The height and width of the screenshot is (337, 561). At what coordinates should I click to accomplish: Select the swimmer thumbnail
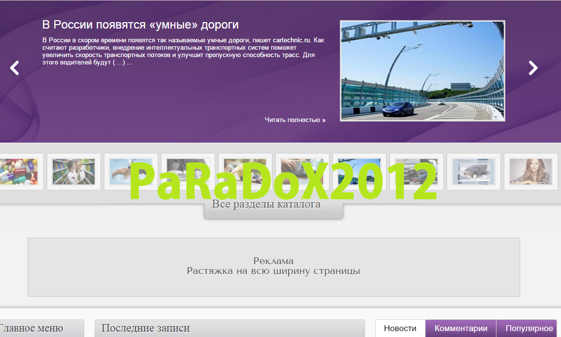click(131, 172)
